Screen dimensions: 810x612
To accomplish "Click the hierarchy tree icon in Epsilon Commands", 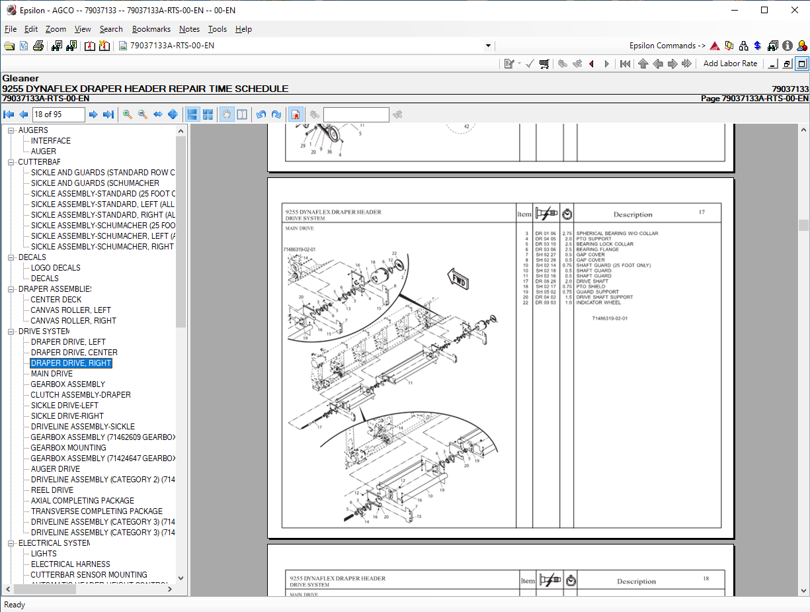I will click(744, 46).
